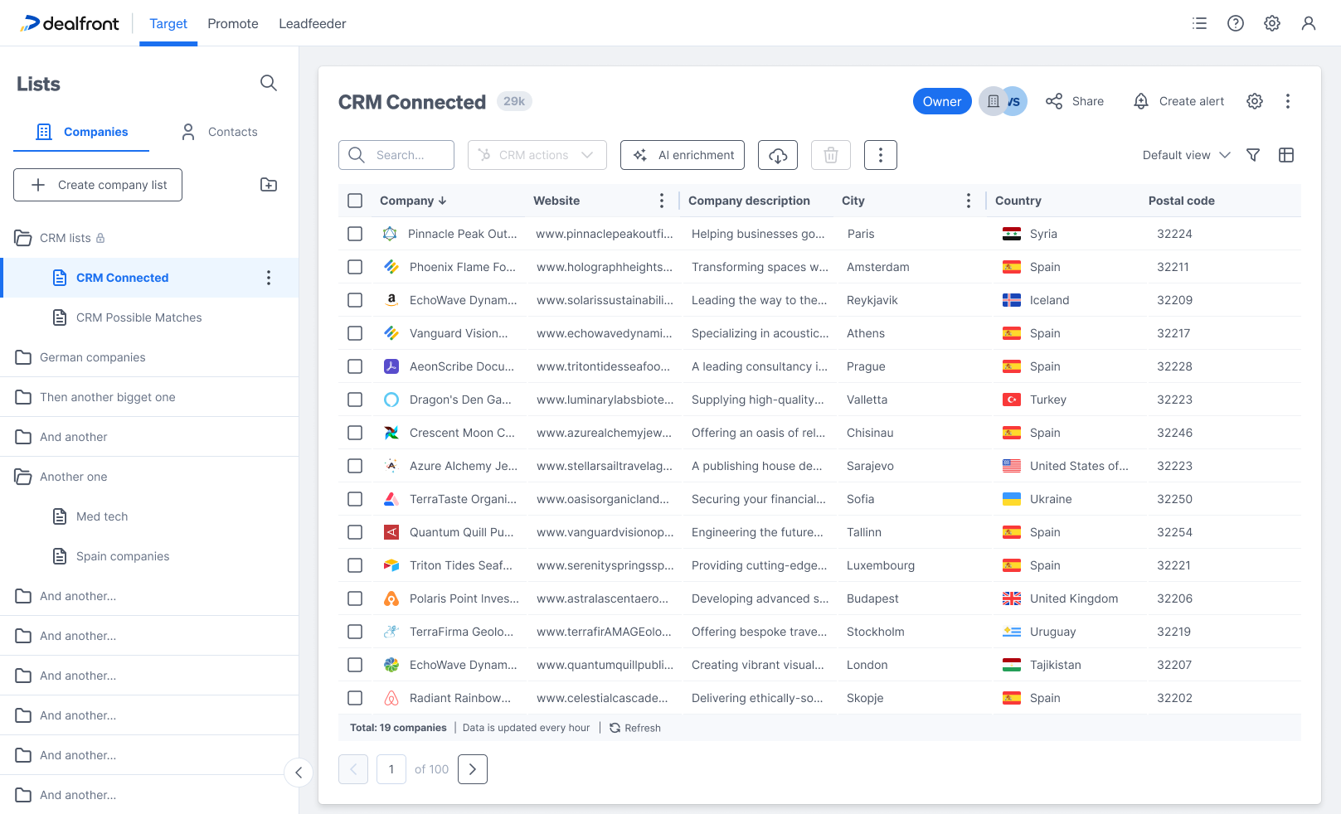
Task: Open the filter funnel icon
Action: (x=1253, y=155)
